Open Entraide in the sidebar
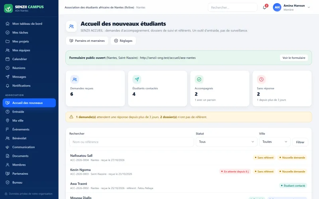Screen dimensions: 319x199 click(29, 112)
